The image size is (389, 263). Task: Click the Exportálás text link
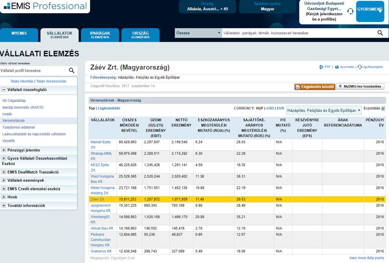point(372,108)
